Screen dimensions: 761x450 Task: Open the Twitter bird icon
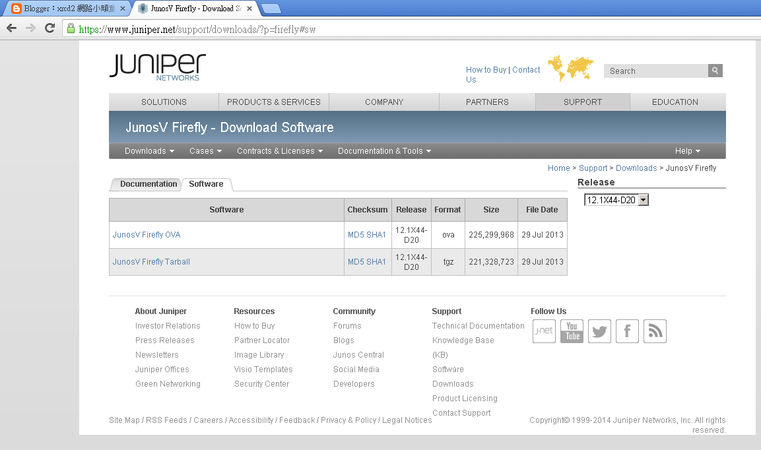click(x=599, y=331)
